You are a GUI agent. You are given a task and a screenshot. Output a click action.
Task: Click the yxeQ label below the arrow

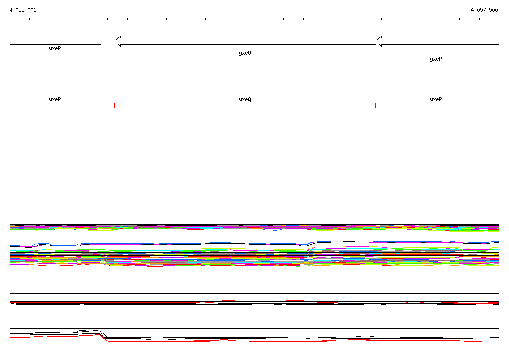click(x=245, y=53)
